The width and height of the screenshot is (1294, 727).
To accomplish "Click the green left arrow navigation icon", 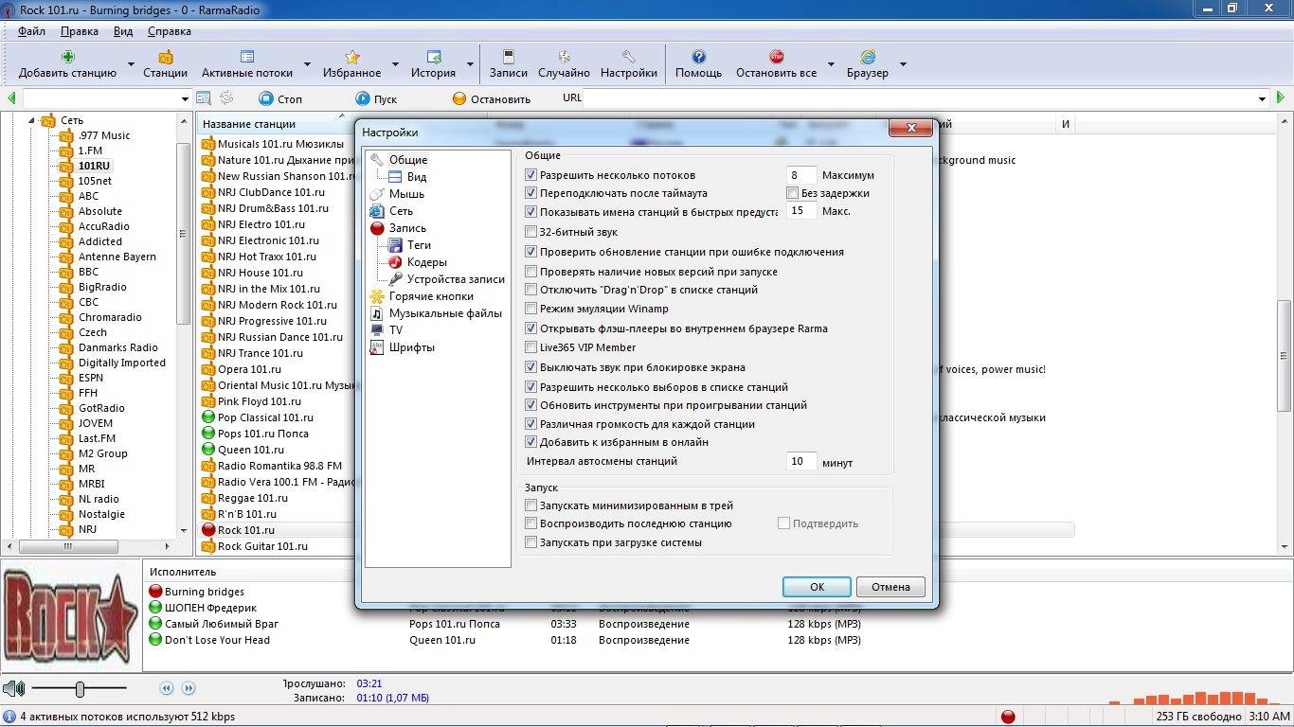I will coord(11,98).
